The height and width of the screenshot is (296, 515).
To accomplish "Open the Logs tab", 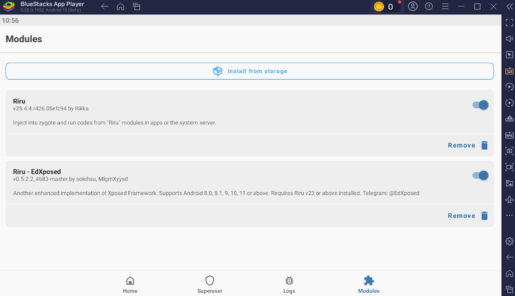I will 289,284.
